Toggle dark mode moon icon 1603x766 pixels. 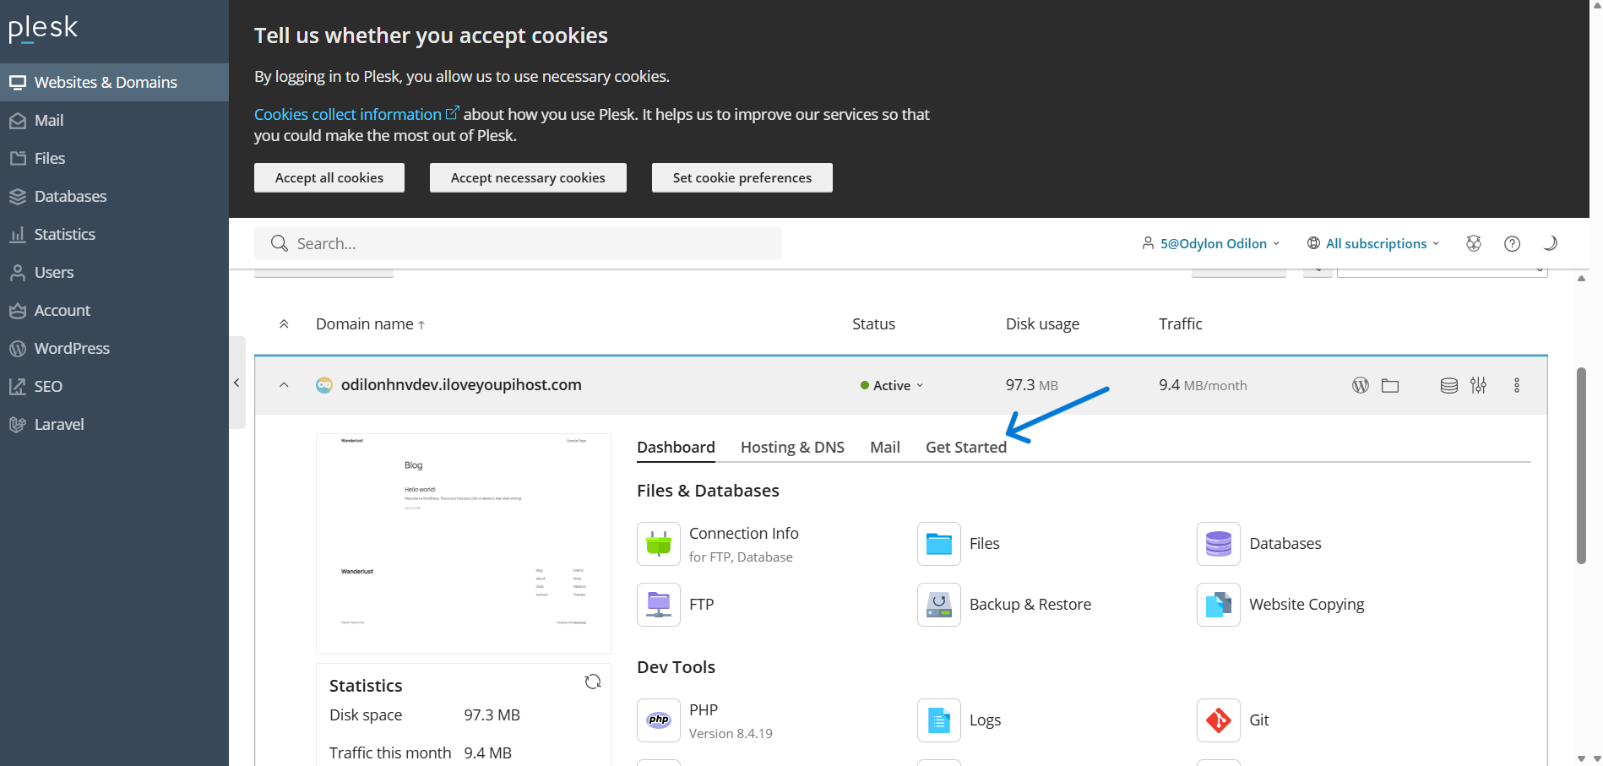(x=1550, y=243)
